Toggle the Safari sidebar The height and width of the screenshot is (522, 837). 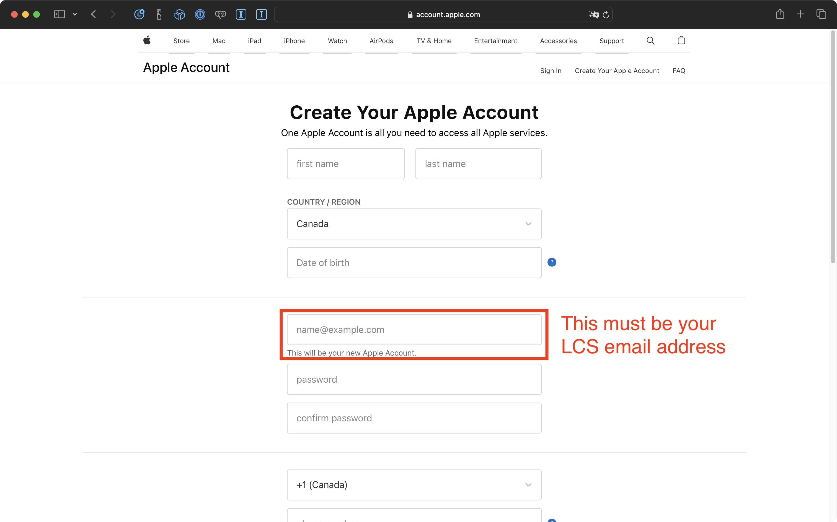click(x=60, y=14)
